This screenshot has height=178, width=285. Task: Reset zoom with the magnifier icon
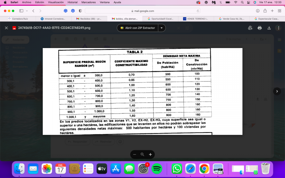coord(142,155)
